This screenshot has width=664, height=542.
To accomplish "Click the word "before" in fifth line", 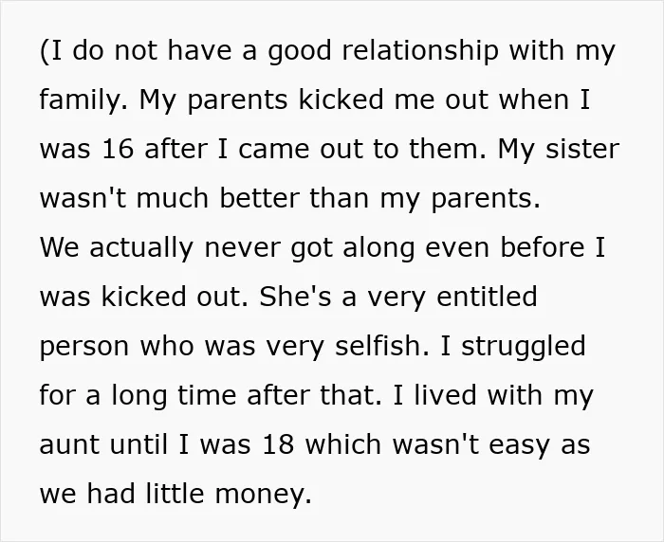I will [543, 246].
